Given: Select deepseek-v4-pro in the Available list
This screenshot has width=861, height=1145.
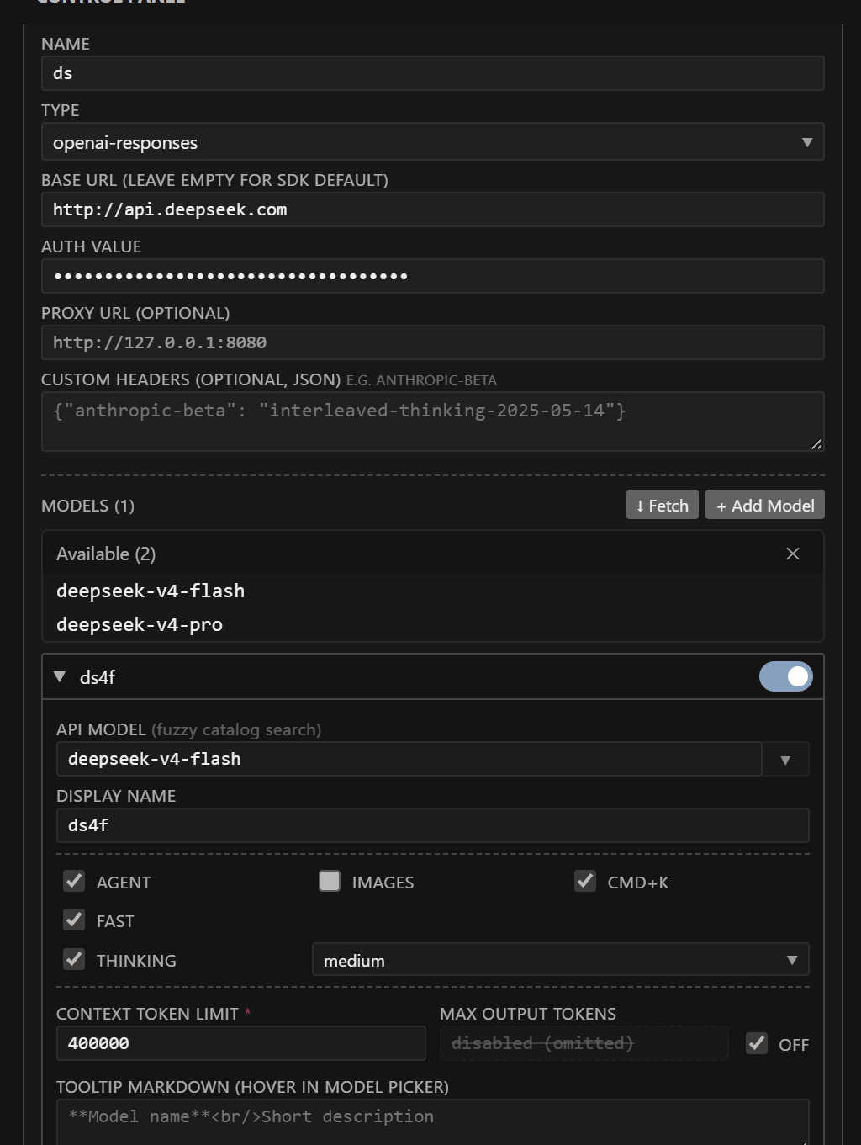Looking at the screenshot, I should [x=432, y=624].
